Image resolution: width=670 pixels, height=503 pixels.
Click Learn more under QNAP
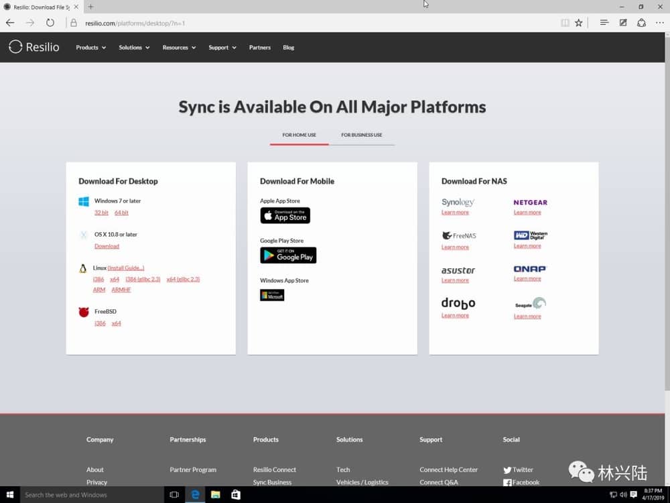[x=527, y=279]
